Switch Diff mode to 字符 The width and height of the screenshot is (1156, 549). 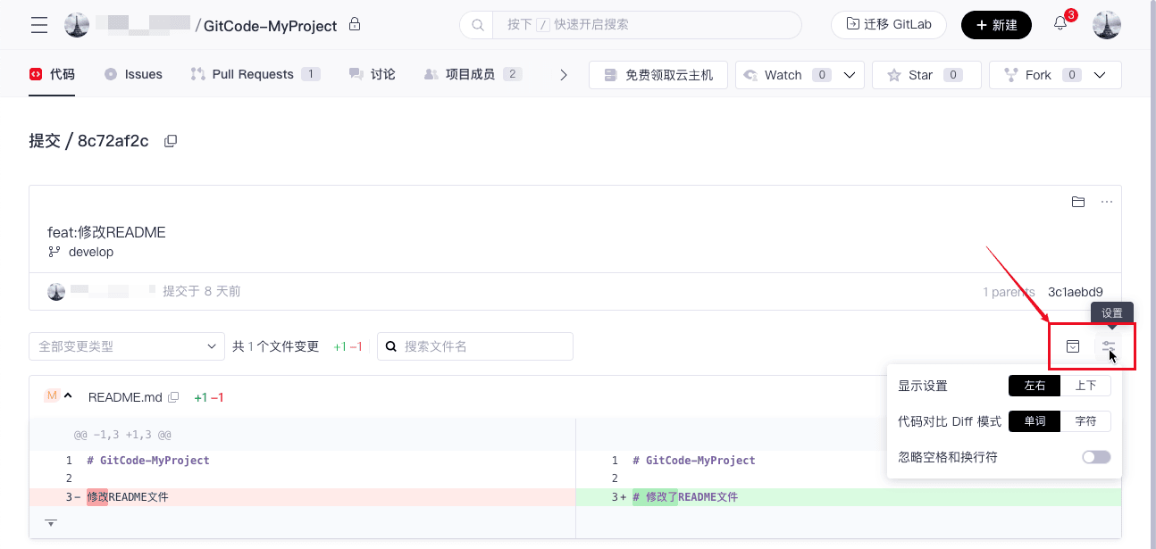click(1085, 421)
